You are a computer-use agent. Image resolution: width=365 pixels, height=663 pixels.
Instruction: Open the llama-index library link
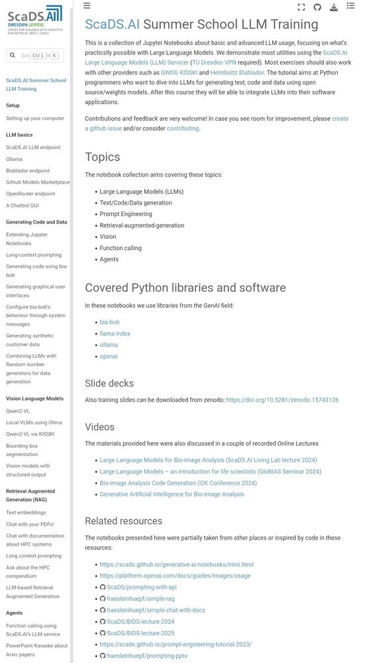(115, 333)
